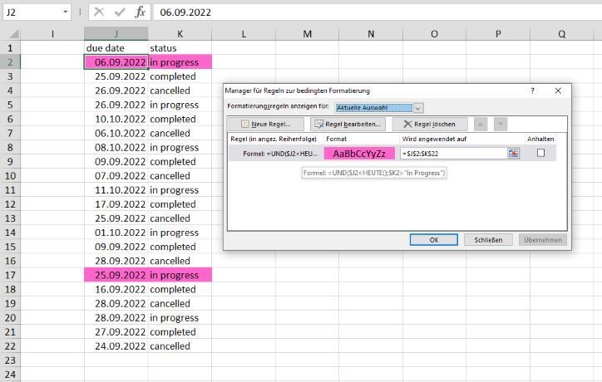Screen dimensions: 602x382
Task: Select date cell in row 3
Action: pyautogui.click(x=116, y=76)
